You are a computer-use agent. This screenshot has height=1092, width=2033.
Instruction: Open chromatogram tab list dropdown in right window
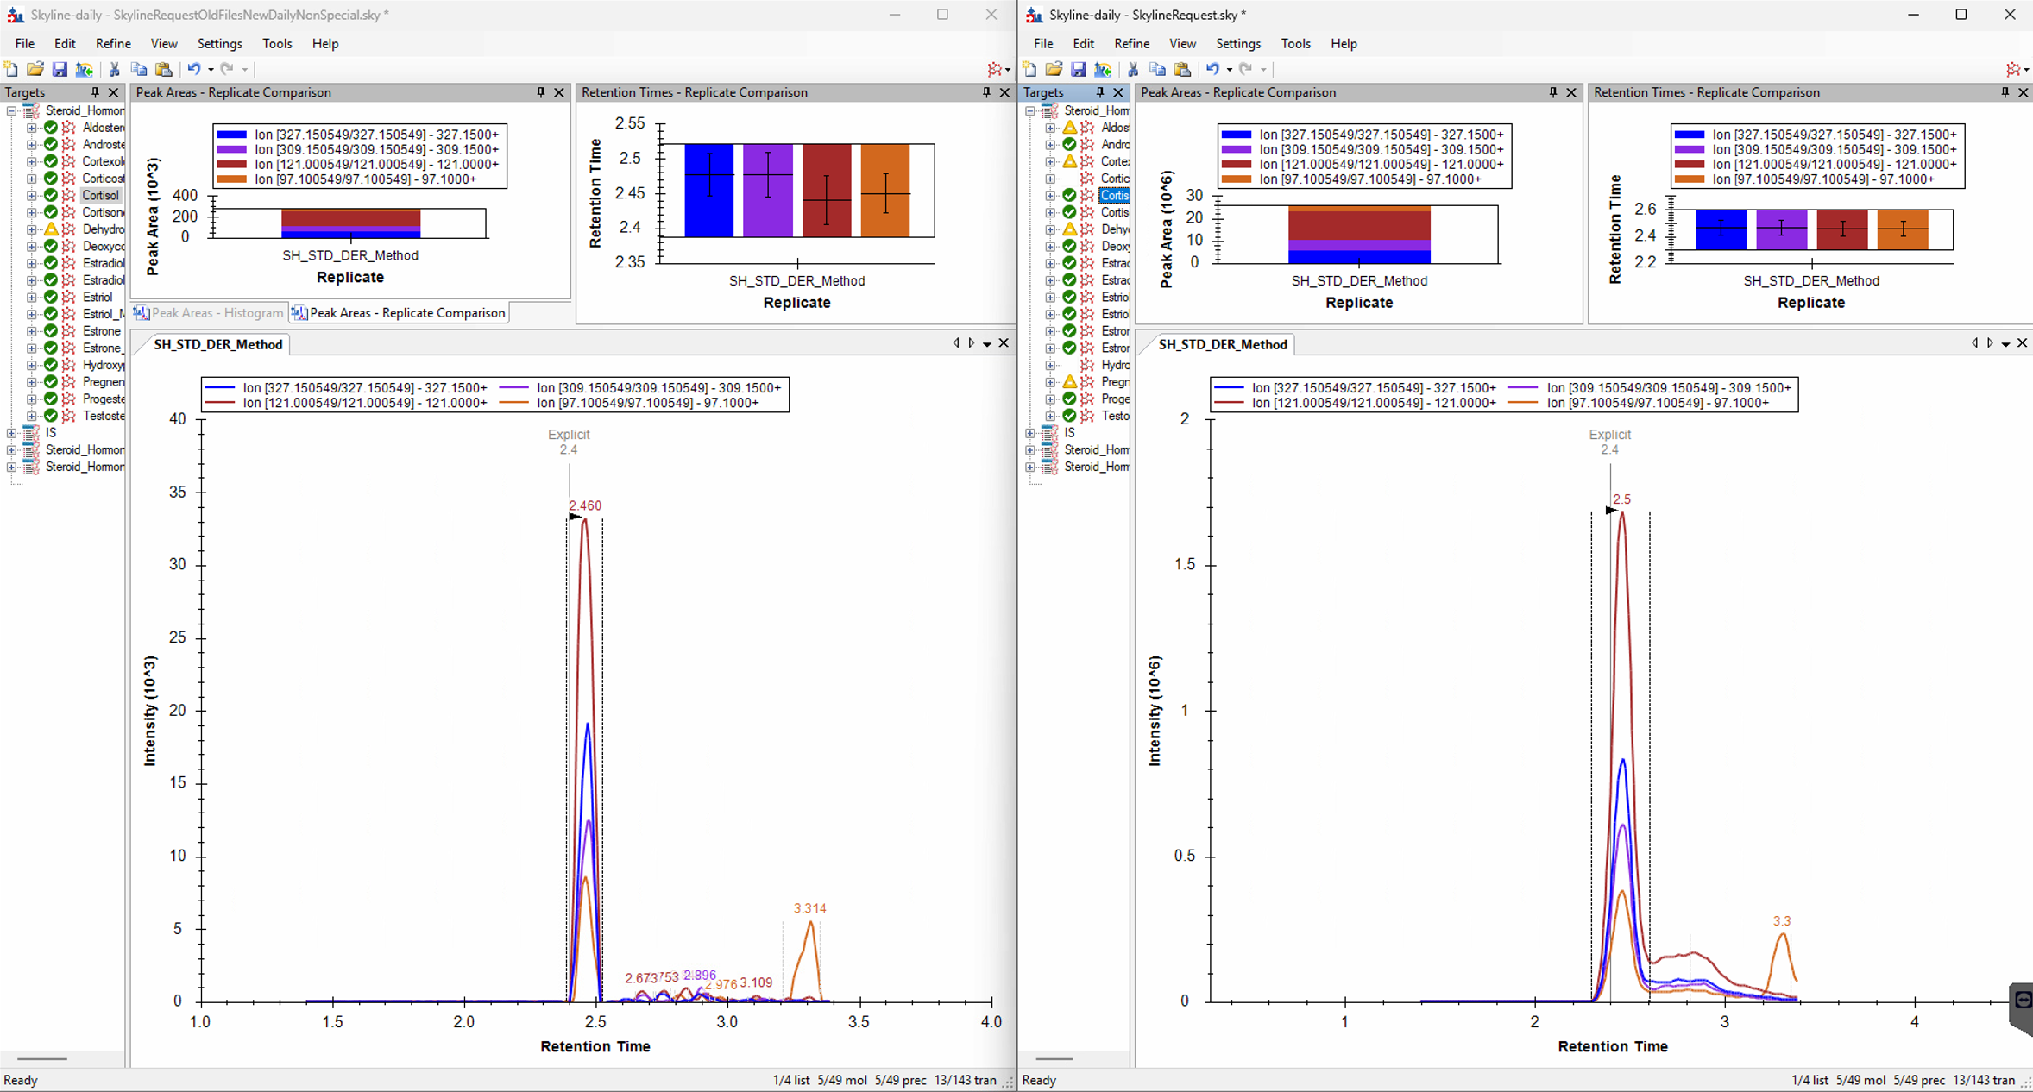[2005, 344]
